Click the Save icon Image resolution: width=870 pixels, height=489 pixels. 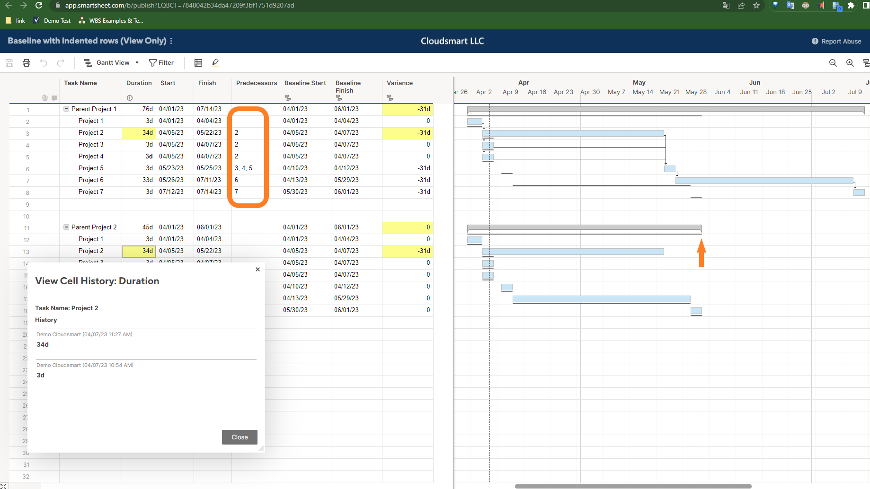(9, 62)
